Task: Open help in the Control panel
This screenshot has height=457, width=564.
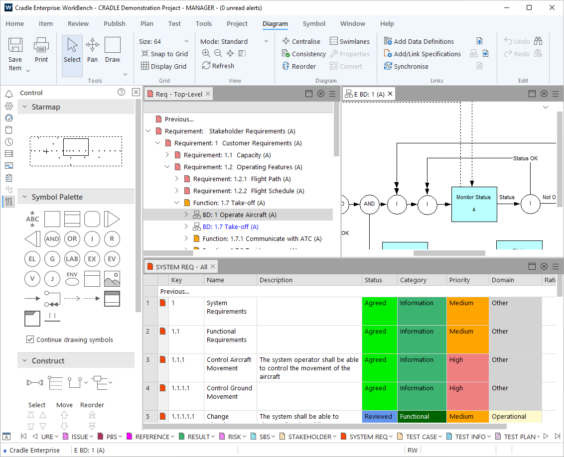Action: coord(121,92)
